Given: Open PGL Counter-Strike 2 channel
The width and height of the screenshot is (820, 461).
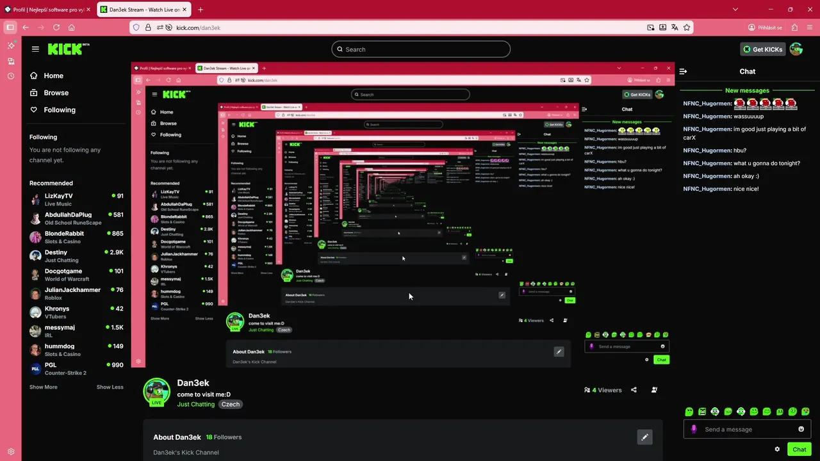Looking at the screenshot, I should 76,369.
